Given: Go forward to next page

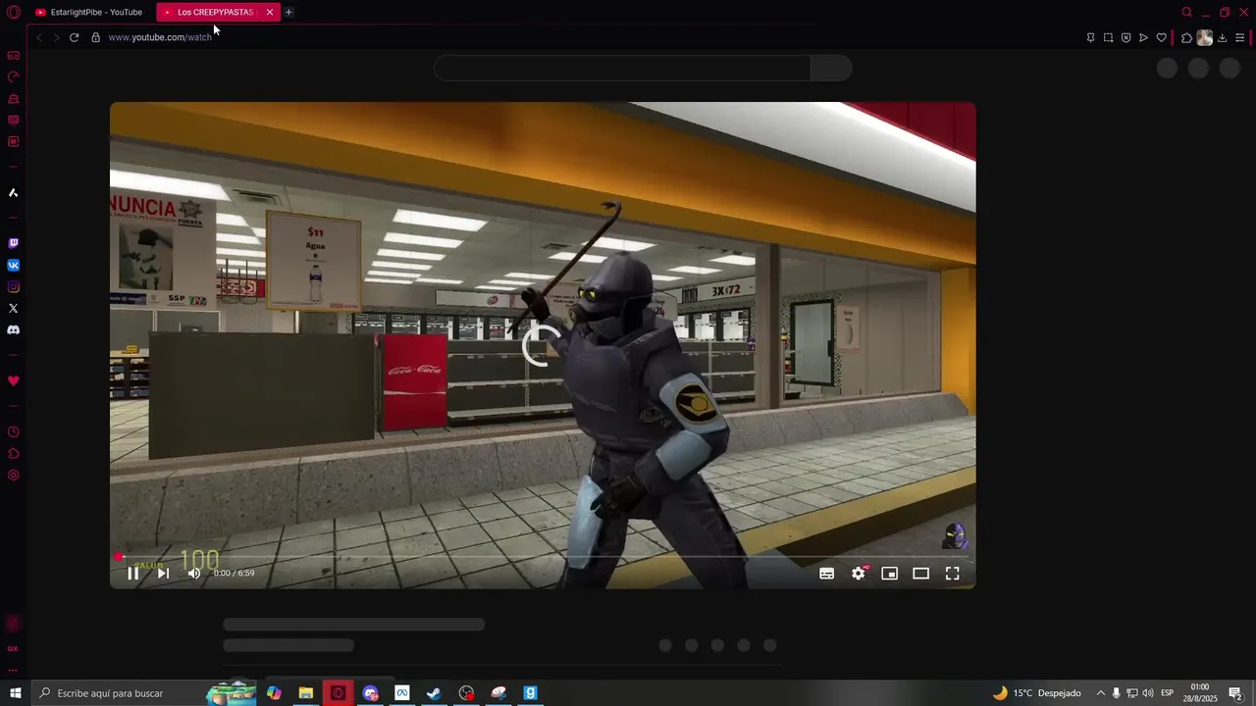Looking at the screenshot, I should point(56,37).
